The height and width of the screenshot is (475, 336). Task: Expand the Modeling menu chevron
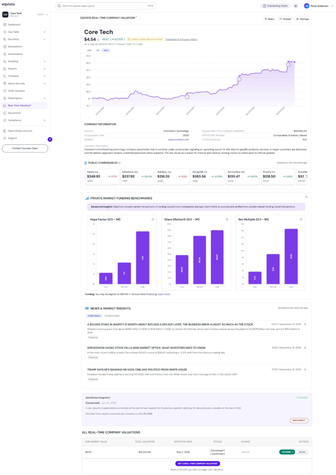click(x=44, y=62)
